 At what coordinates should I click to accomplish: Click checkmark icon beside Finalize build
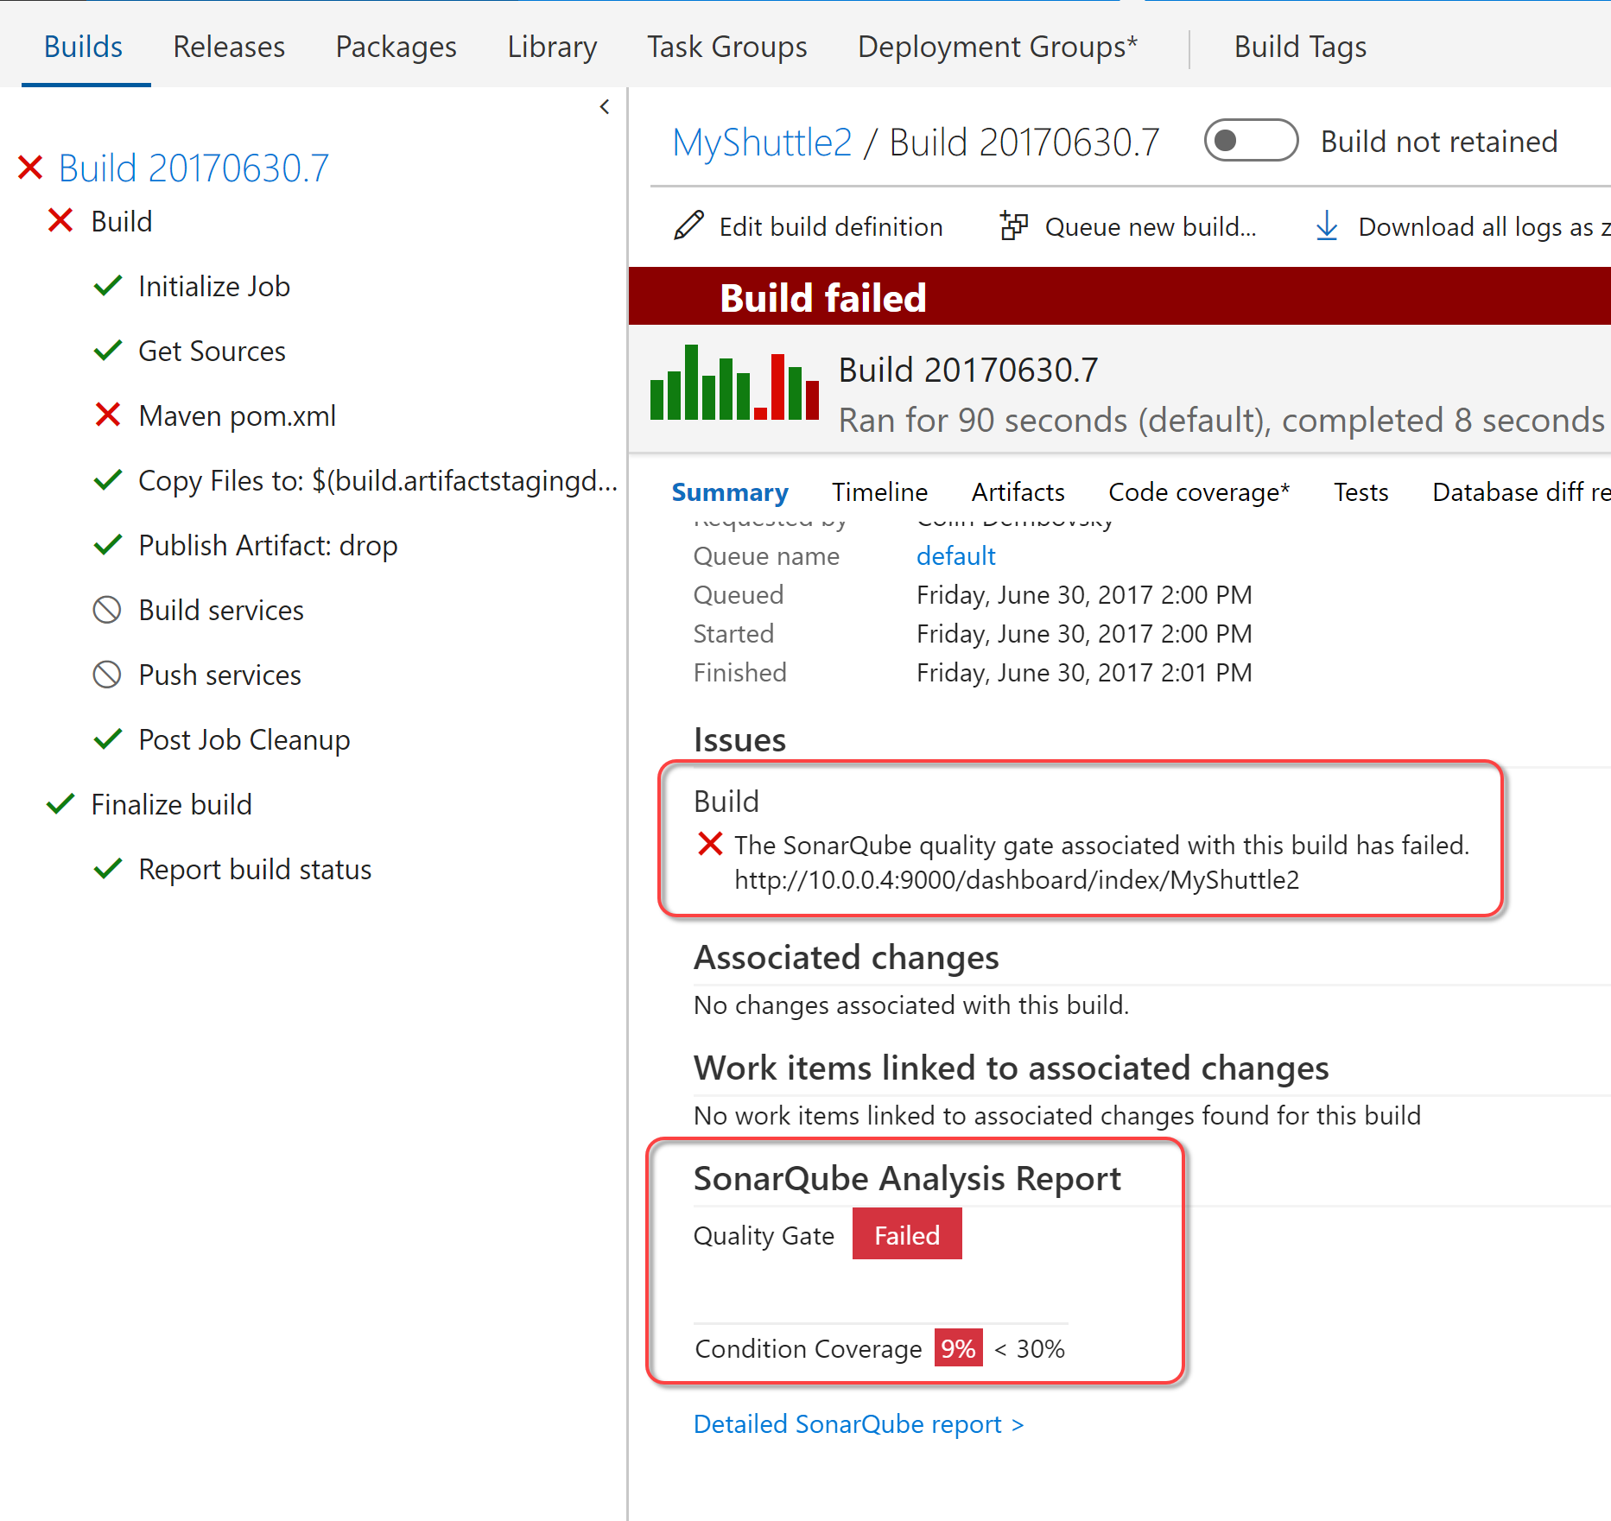[x=60, y=803]
